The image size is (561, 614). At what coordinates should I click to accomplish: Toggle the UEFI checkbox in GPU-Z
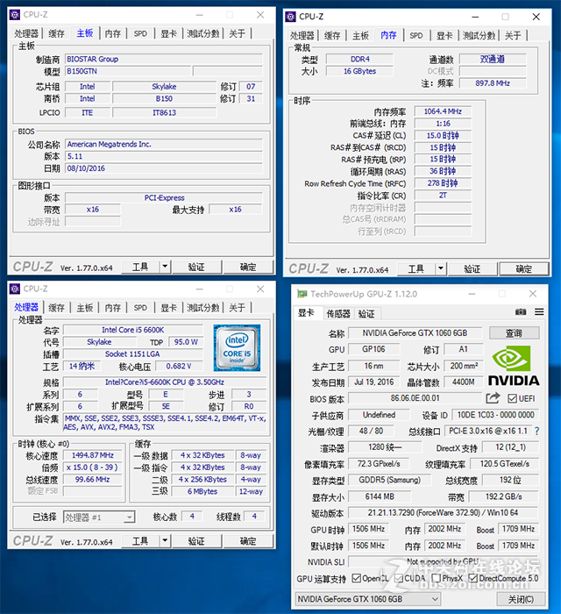[512, 398]
